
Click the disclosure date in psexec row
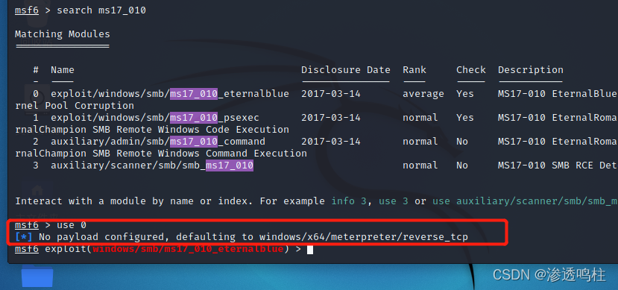tap(331, 118)
